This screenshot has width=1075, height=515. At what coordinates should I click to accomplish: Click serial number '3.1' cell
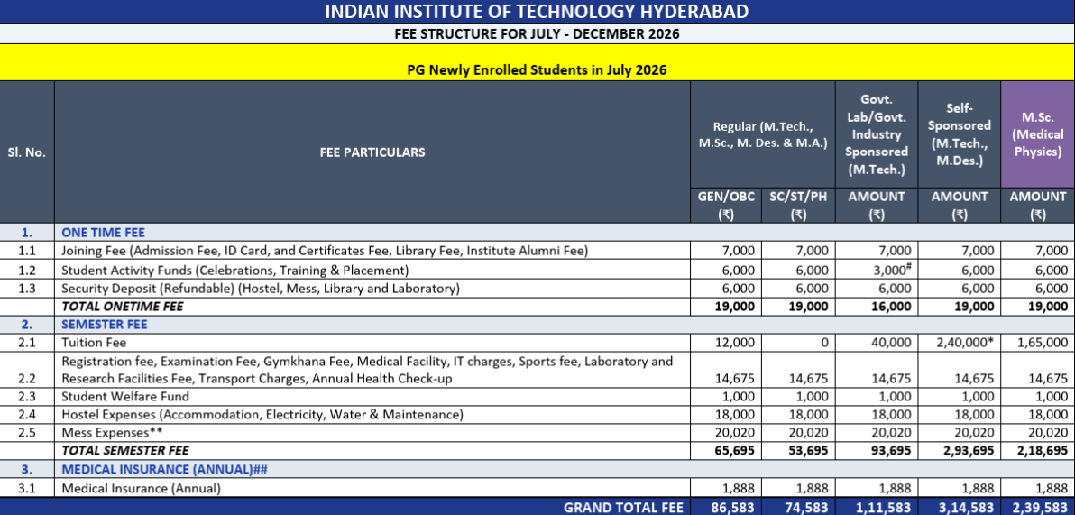point(27,488)
